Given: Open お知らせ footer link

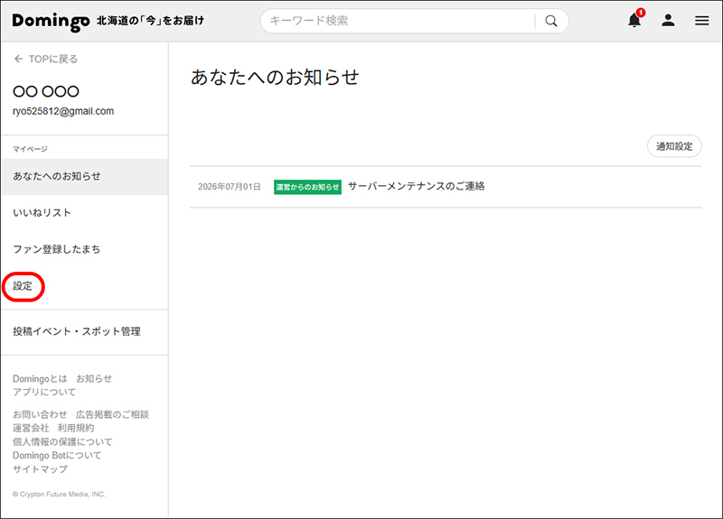Looking at the screenshot, I should click(x=94, y=378).
